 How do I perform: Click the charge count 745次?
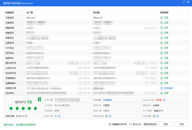pyautogui.click(x=106, y=111)
